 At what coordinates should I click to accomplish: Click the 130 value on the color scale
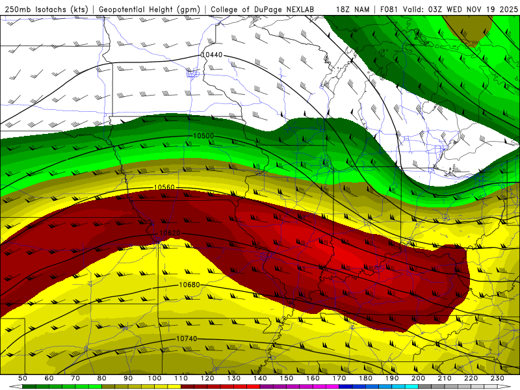[x=234, y=378]
